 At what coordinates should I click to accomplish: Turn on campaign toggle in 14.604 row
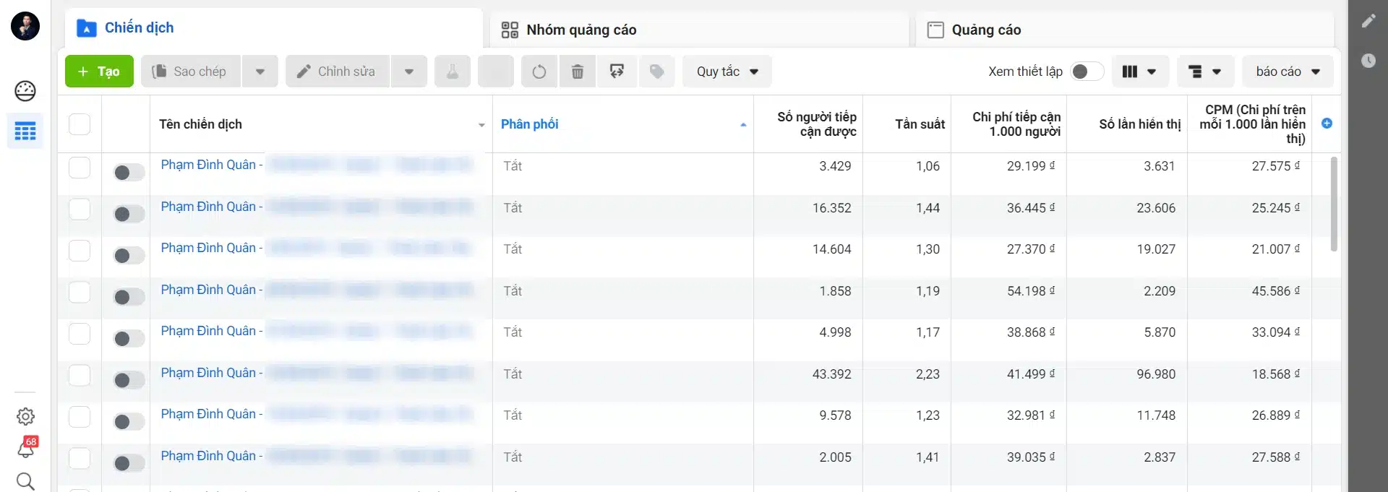coord(129,256)
